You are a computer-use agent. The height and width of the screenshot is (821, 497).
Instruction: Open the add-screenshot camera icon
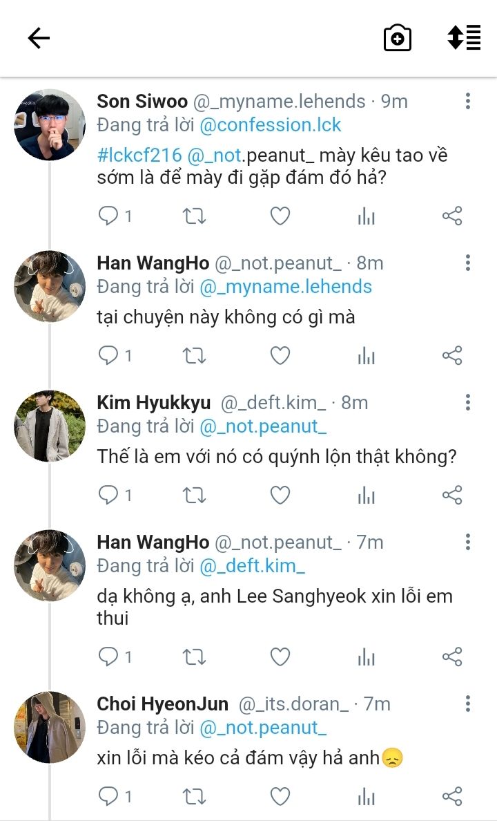click(398, 38)
